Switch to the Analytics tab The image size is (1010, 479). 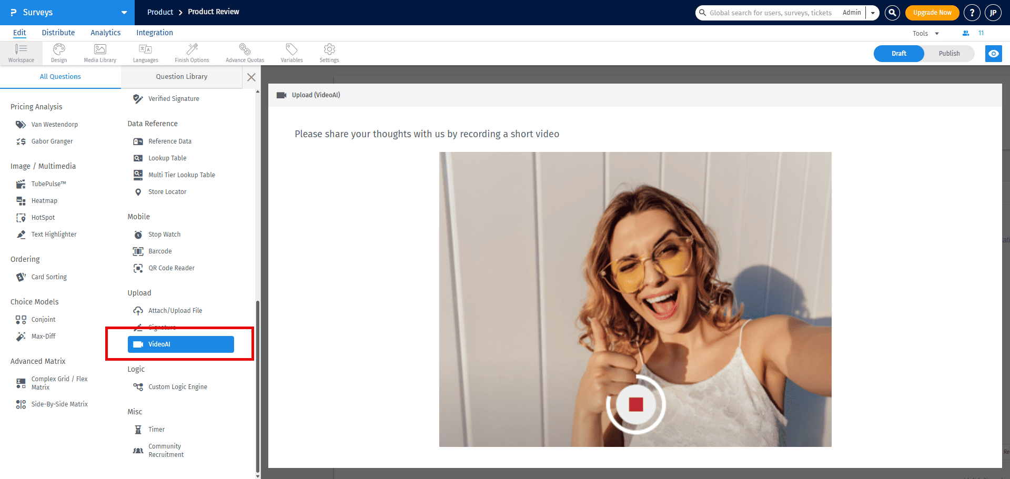[105, 33]
